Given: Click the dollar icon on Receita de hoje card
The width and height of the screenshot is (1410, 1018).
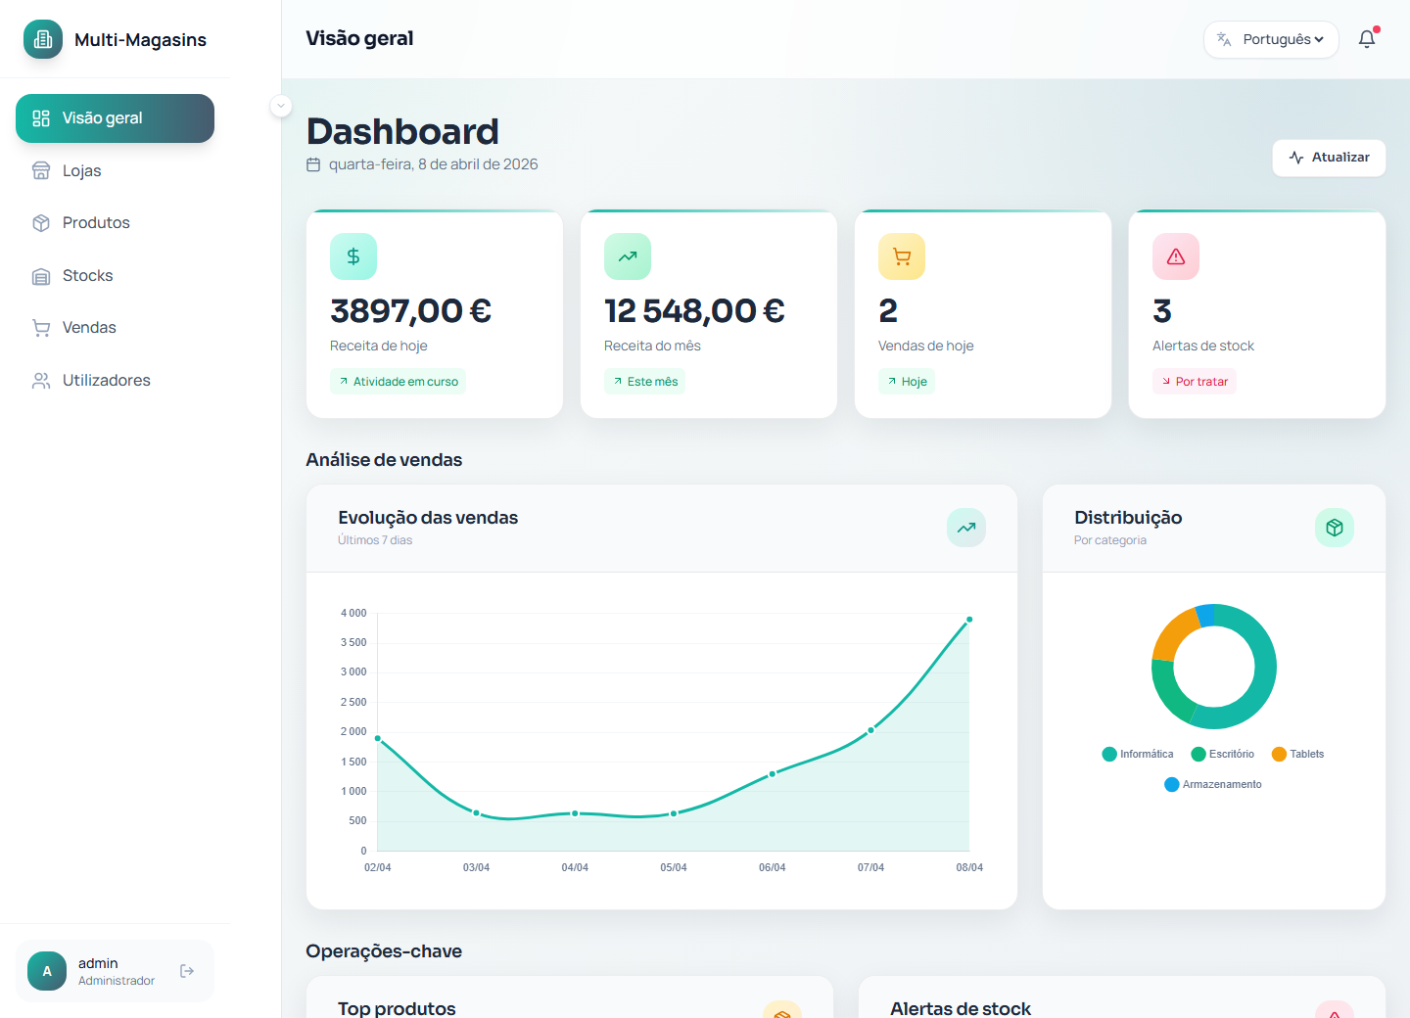Looking at the screenshot, I should coord(353,256).
